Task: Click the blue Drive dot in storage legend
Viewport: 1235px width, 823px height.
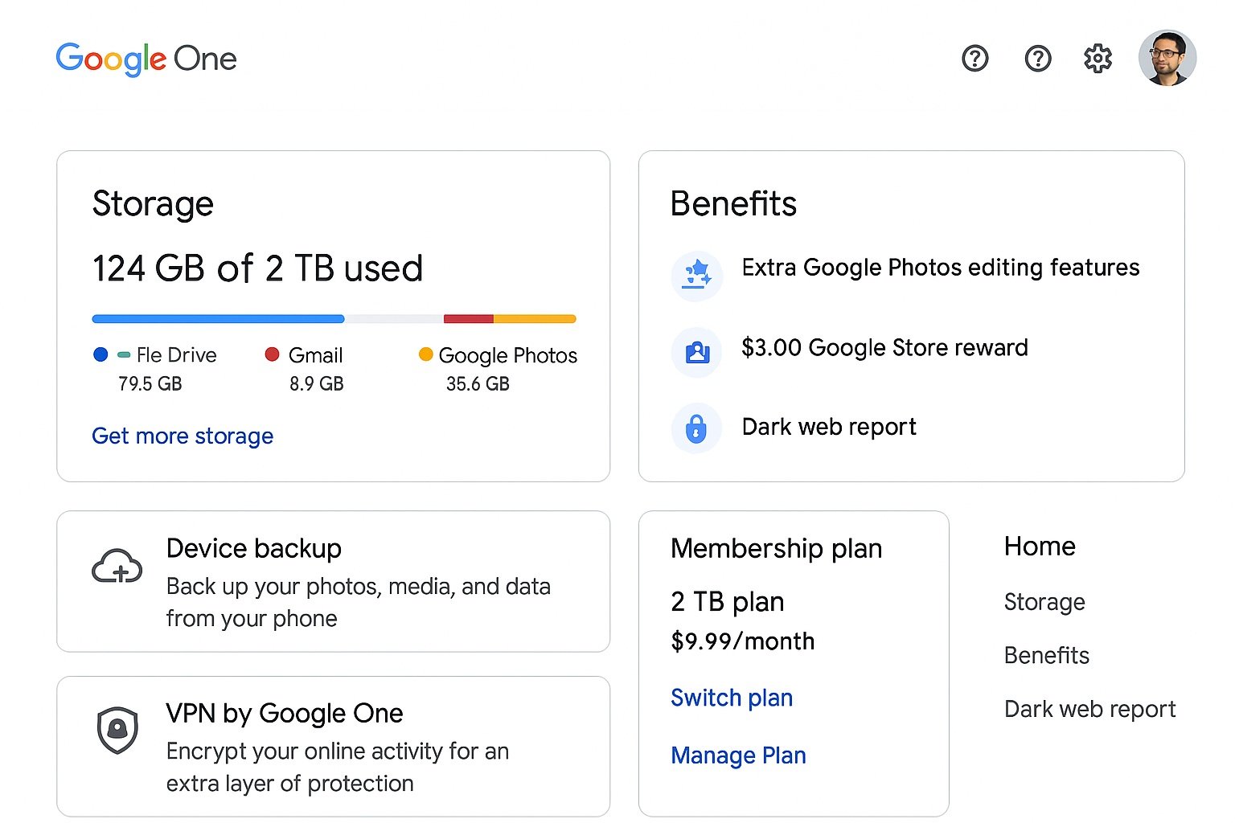Action: [x=101, y=354]
